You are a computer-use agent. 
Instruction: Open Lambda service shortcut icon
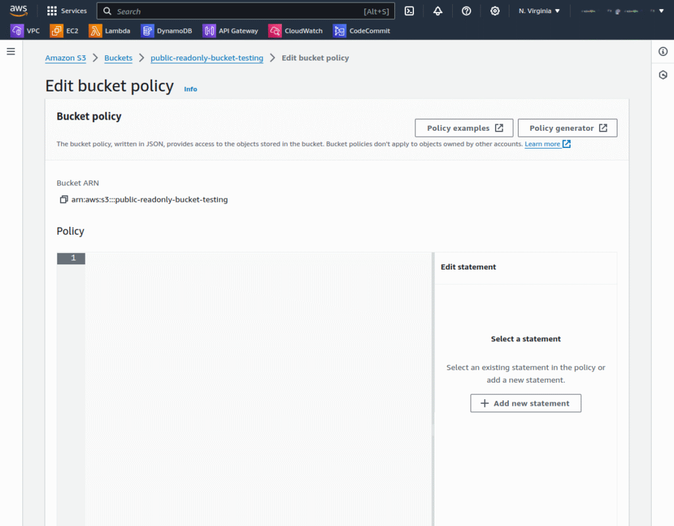pos(95,31)
